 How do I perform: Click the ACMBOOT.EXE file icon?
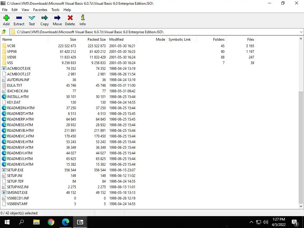point(4,69)
